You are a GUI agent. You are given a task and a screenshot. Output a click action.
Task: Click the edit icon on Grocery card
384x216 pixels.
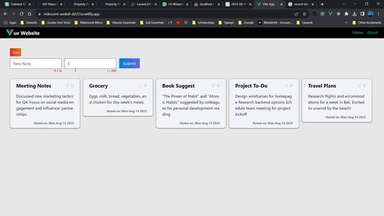click(x=140, y=85)
